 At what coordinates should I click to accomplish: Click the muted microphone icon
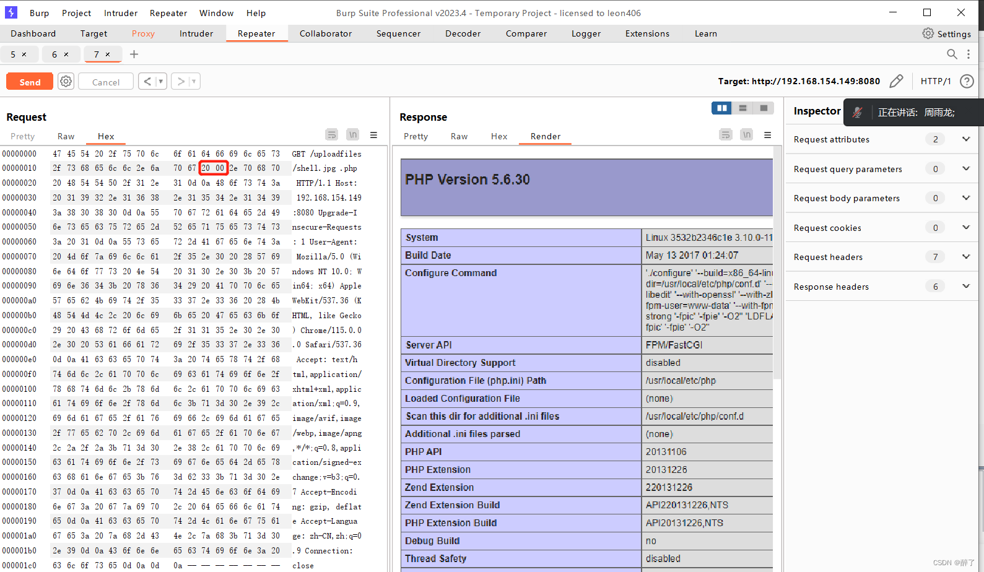click(x=858, y=112)
